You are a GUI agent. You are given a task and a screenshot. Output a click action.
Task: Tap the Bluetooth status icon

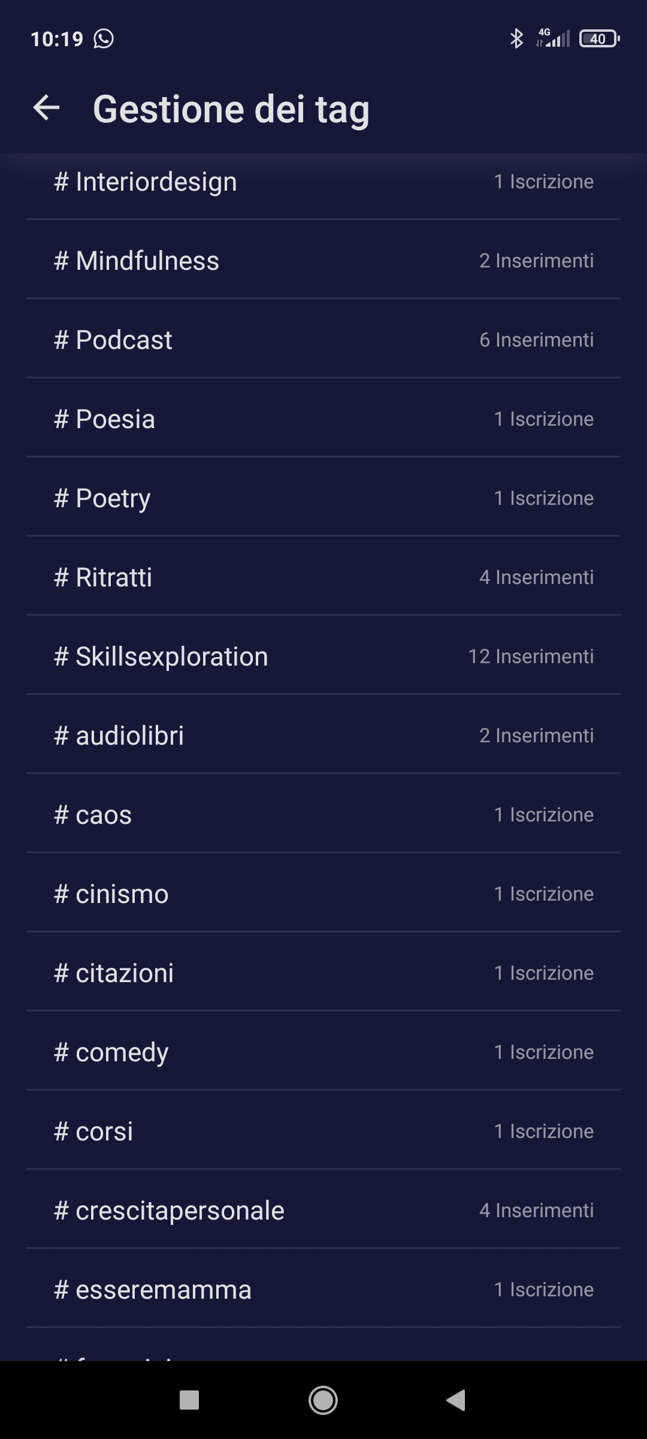click(516, 39)
